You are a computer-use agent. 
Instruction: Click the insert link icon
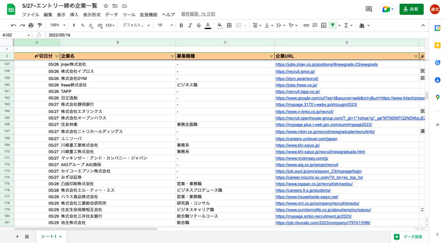[x=306, y=25]
